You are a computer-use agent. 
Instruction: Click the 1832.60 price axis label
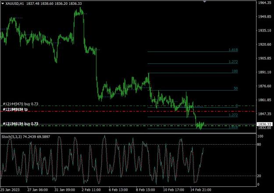[264, 128]
